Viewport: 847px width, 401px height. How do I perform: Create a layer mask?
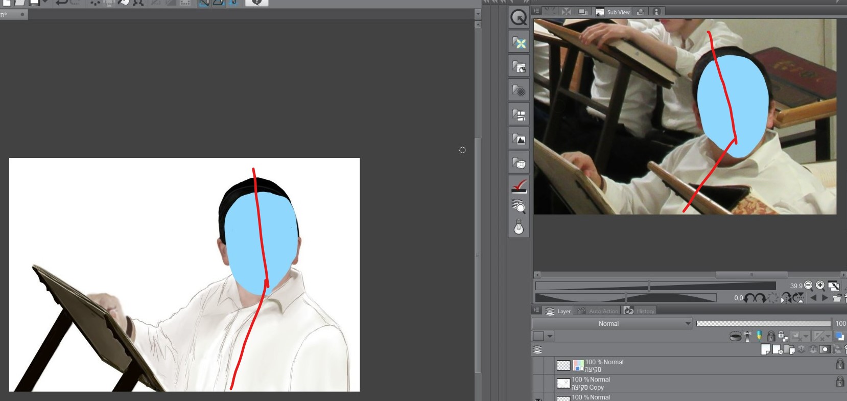pos(825,349)
